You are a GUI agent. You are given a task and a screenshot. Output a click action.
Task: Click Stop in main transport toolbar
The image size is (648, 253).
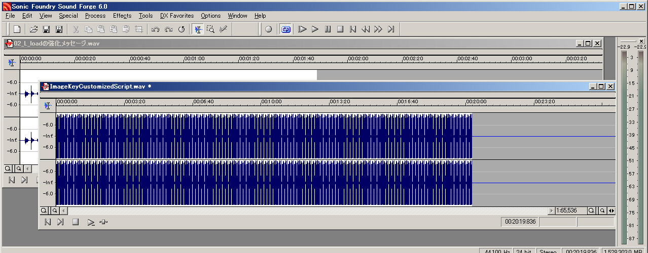pyautogui.click(x=341, y=29)
